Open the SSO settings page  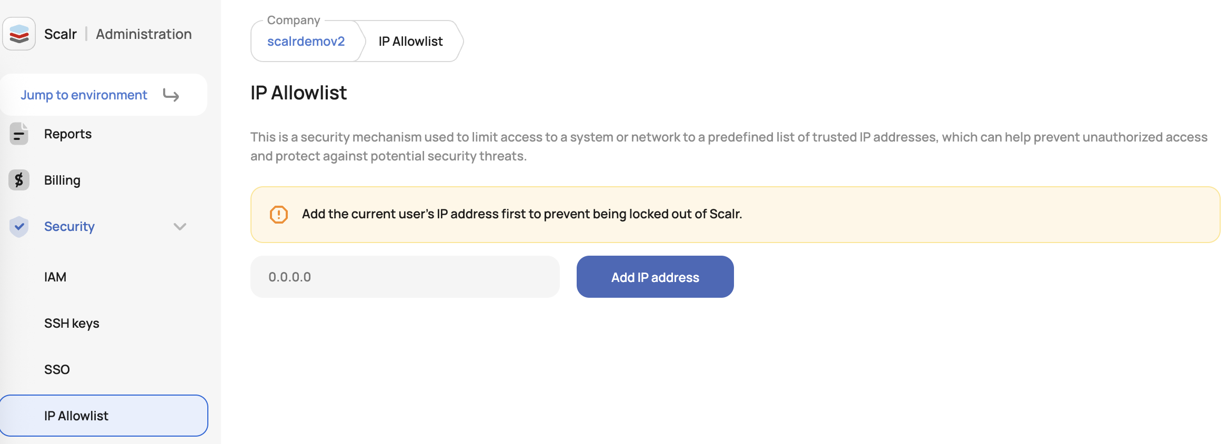click(57, 370)
